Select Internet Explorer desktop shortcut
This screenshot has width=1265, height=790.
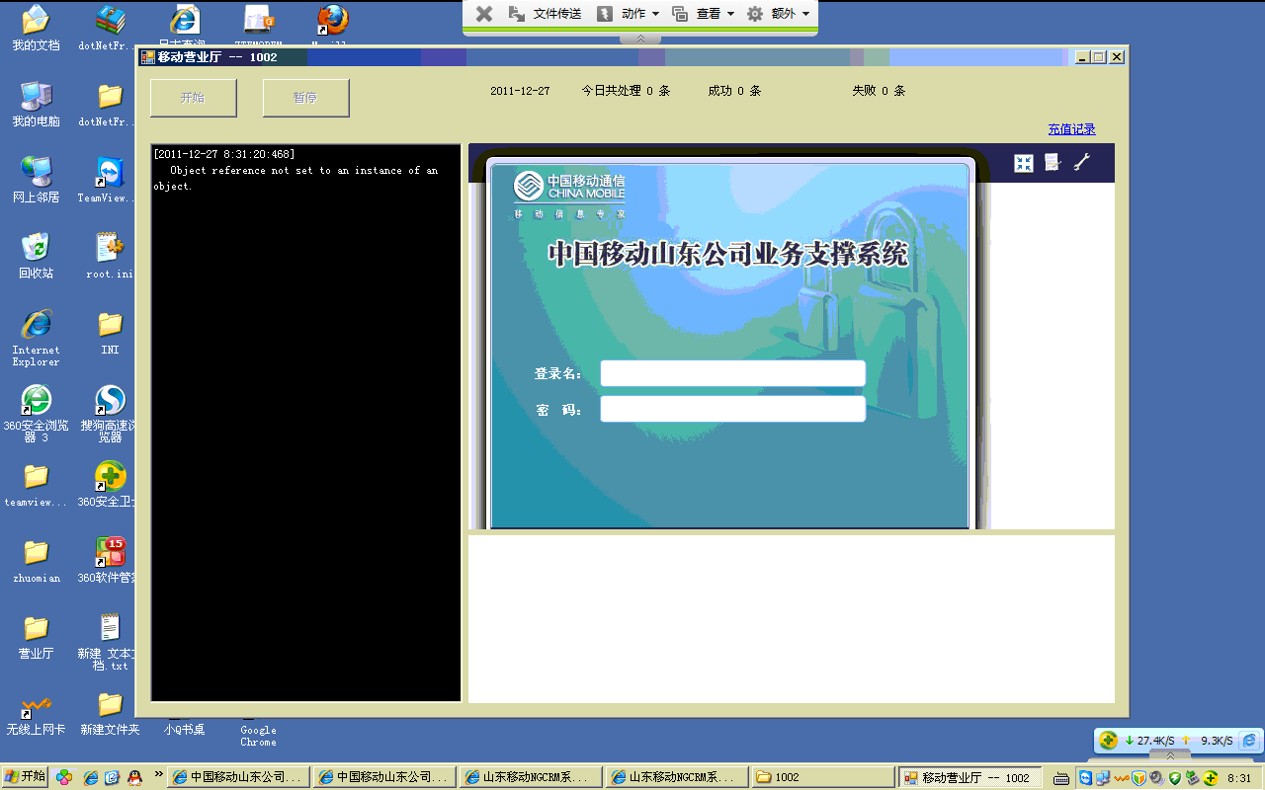point(36,338)
